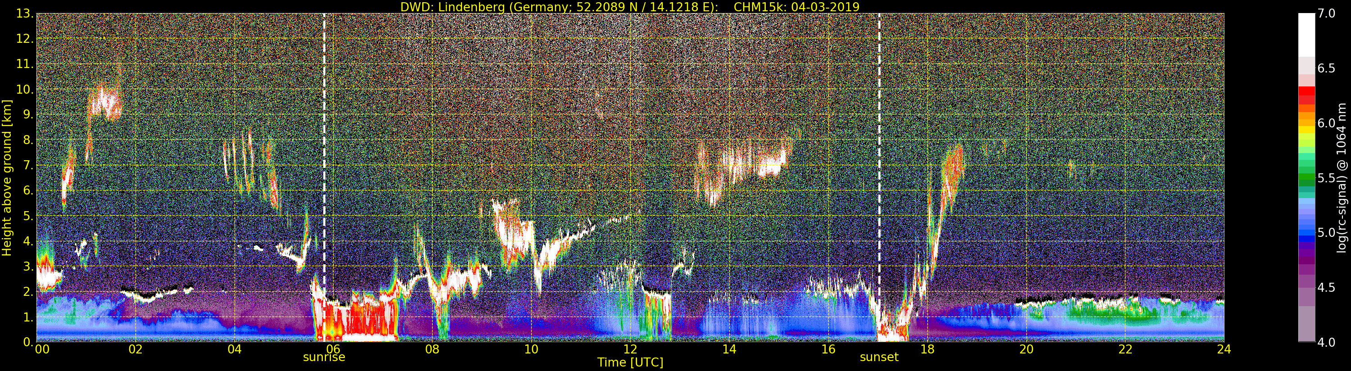Click colorbar tick value 4.5
Image resolution: width=1351 pixels, height=371 pixels.
click(1326, 287)
